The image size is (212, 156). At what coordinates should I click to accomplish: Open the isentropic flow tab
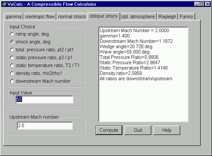coord(40,17)
